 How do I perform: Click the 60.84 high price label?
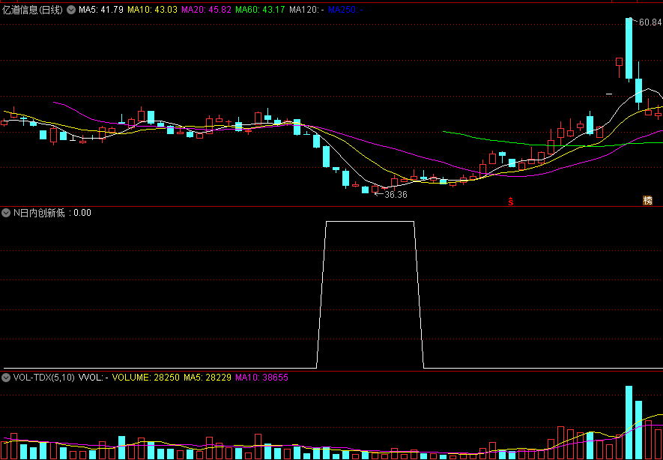pyautogui.click(x=651, y=22)
